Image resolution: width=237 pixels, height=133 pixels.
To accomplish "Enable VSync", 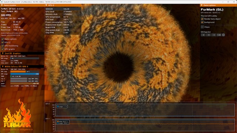I will (202, 27).
